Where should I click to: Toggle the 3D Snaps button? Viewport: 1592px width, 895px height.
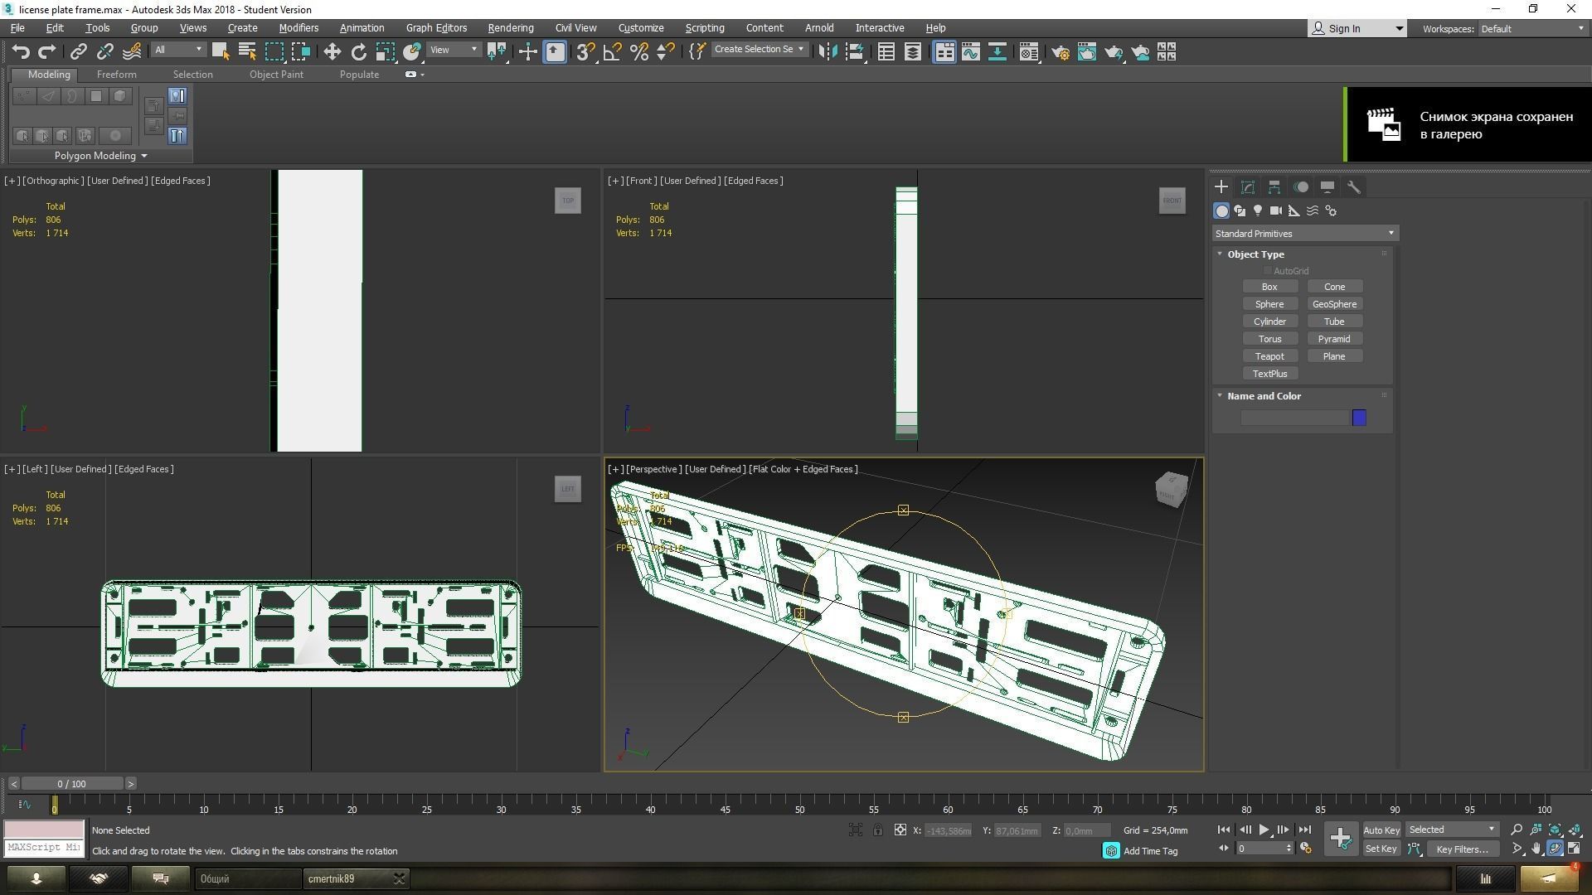tap(584, 51)
